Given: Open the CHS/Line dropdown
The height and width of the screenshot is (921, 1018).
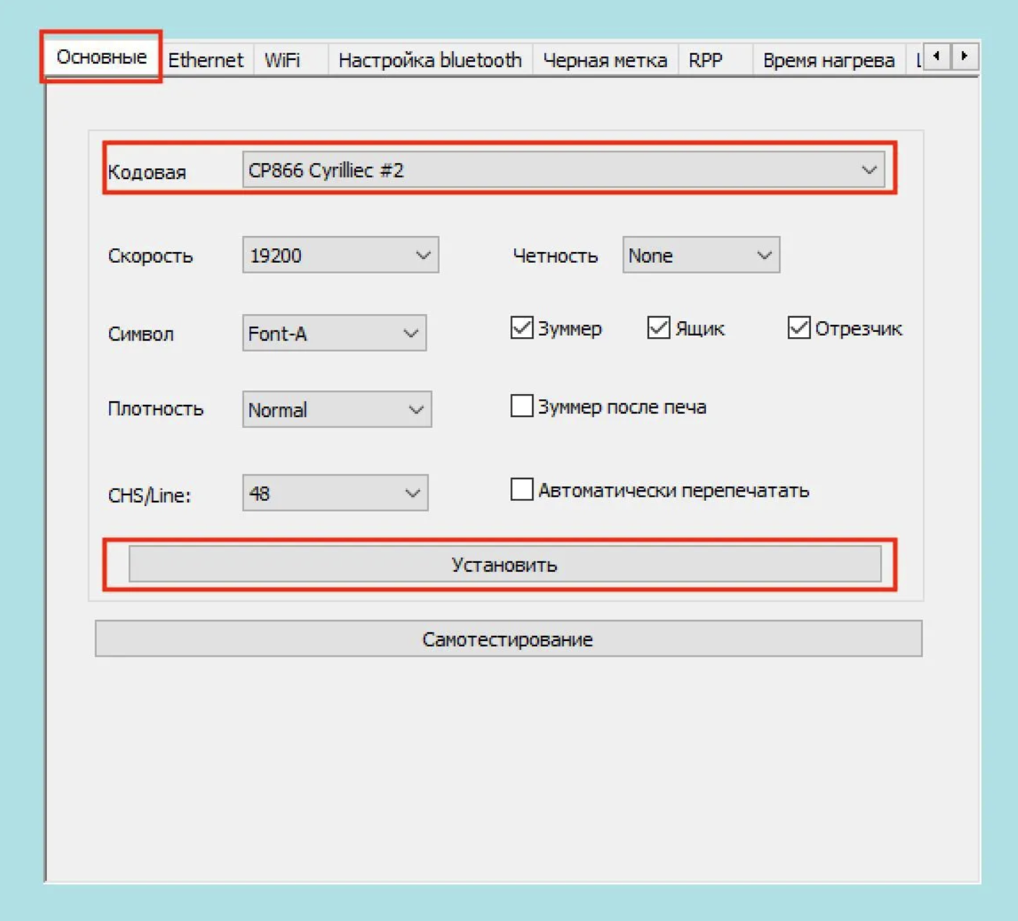Looking at the screenshot, I should tap(335, 494).
